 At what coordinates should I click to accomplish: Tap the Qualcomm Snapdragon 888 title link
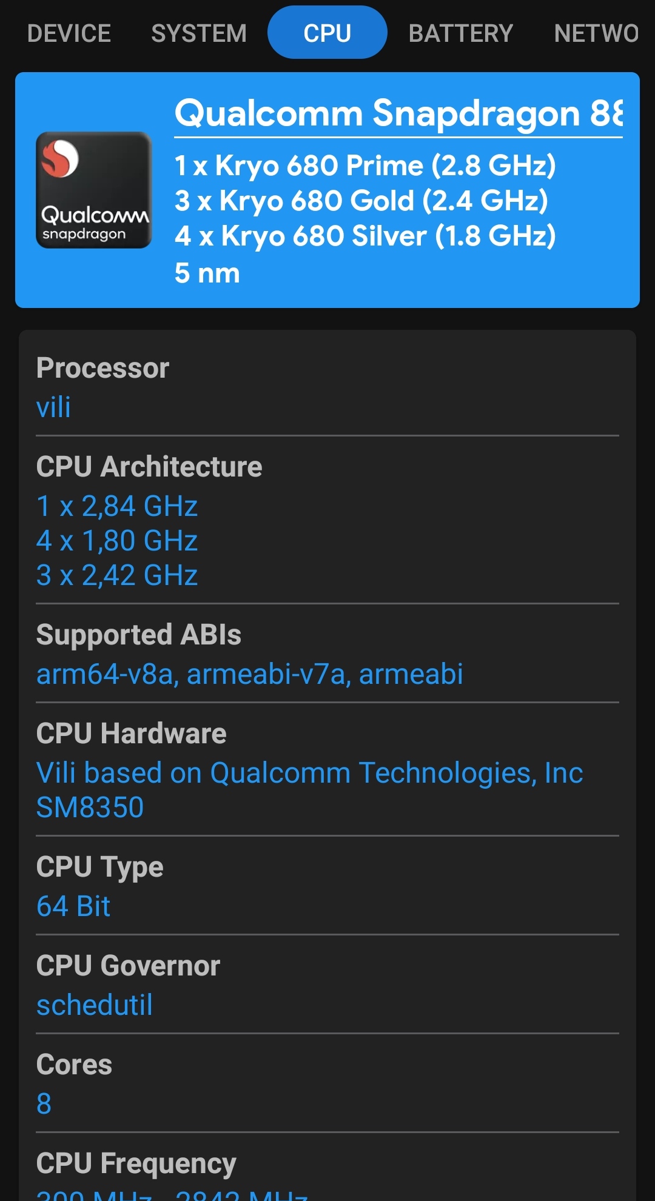pyautogui.click(x=398, y=114)
